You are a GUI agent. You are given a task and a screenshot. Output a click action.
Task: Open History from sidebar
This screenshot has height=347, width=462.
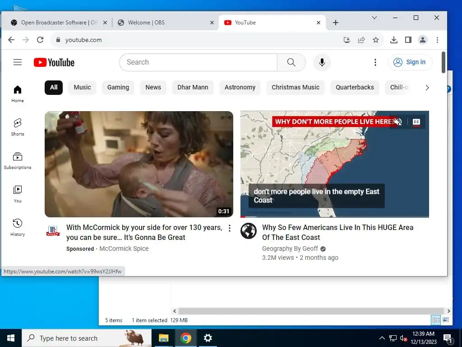18,228
